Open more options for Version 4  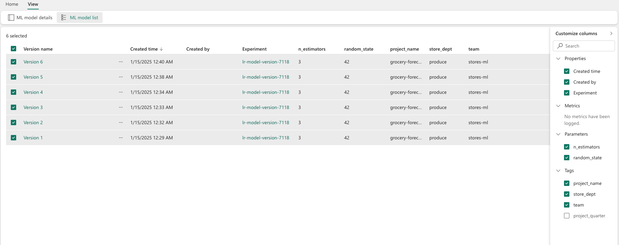(x=121, y=92)
